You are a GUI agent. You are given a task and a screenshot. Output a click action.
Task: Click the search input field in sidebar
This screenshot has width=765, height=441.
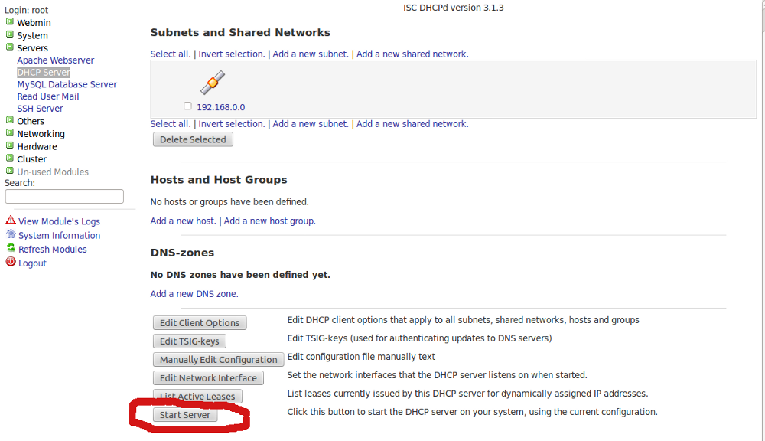(64, 197)
